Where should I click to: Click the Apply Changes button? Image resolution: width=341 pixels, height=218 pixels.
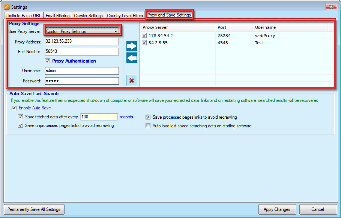[277, 209]
